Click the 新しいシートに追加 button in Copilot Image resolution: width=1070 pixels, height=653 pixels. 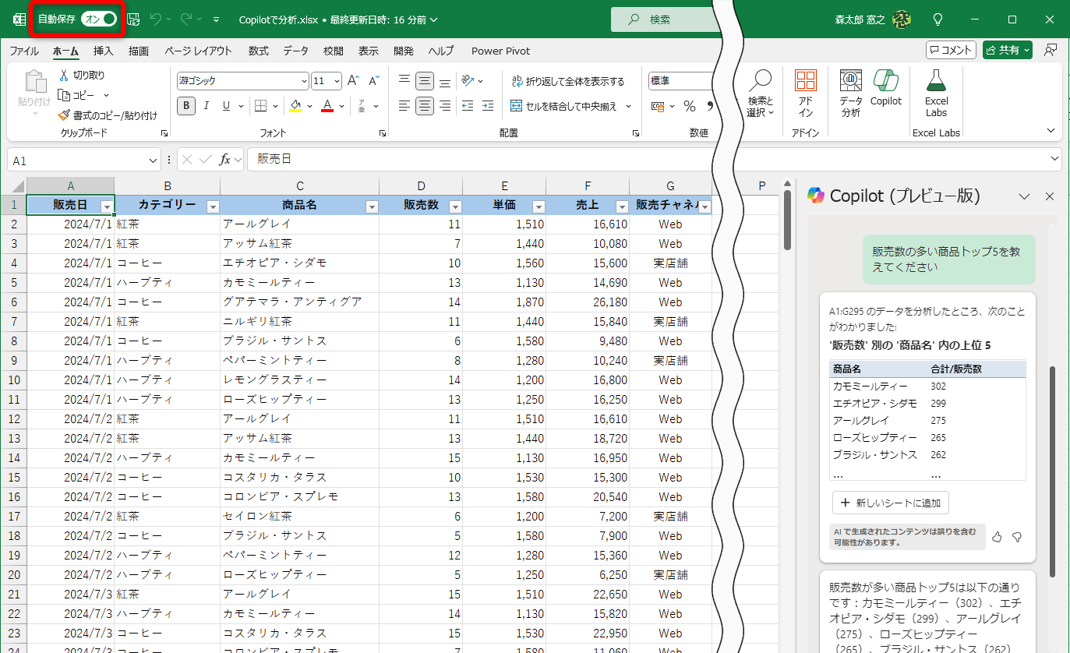click(890, 503)
